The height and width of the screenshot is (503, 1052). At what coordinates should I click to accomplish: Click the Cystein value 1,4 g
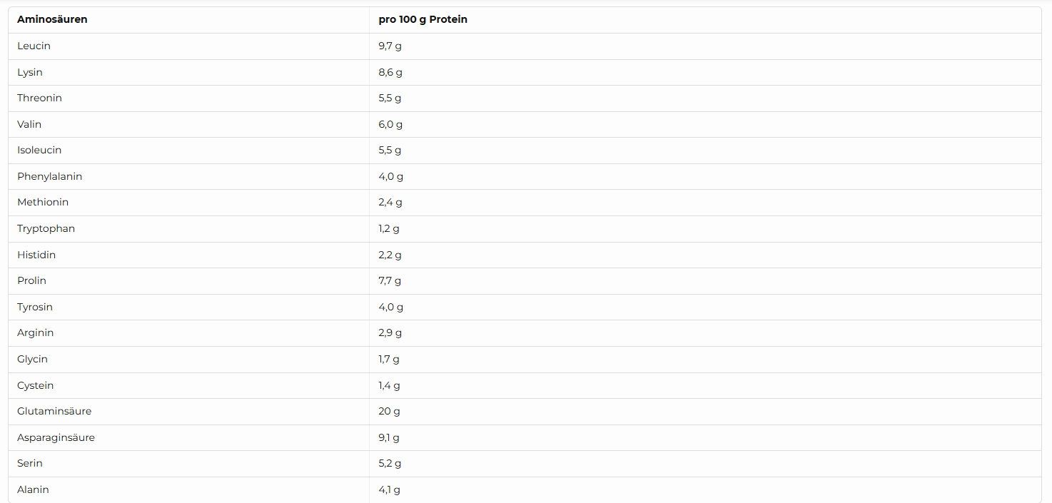click(x=389, y=385)
